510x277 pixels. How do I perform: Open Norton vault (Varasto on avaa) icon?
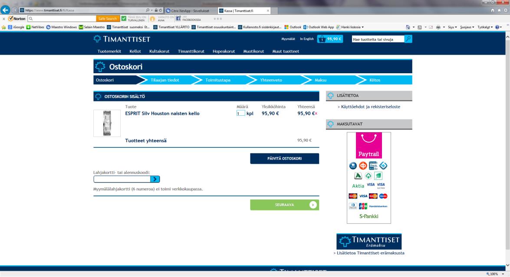tap(152, 19)
